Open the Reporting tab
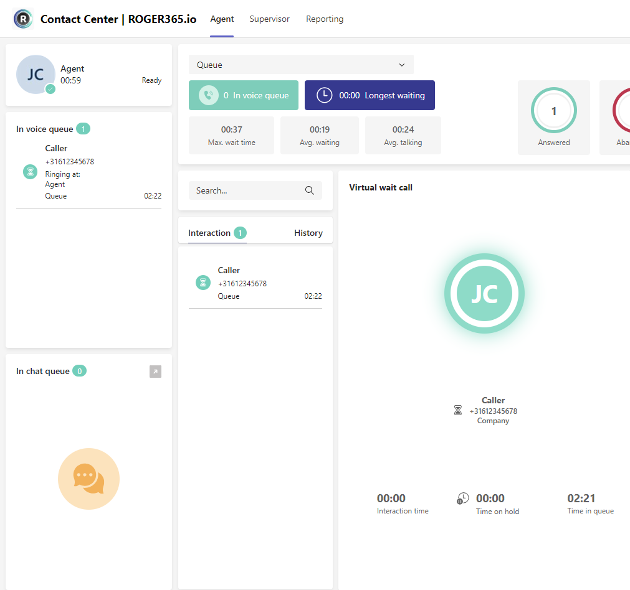The height and width of the screenshot is (590, 630). click(x=325, y=19)
